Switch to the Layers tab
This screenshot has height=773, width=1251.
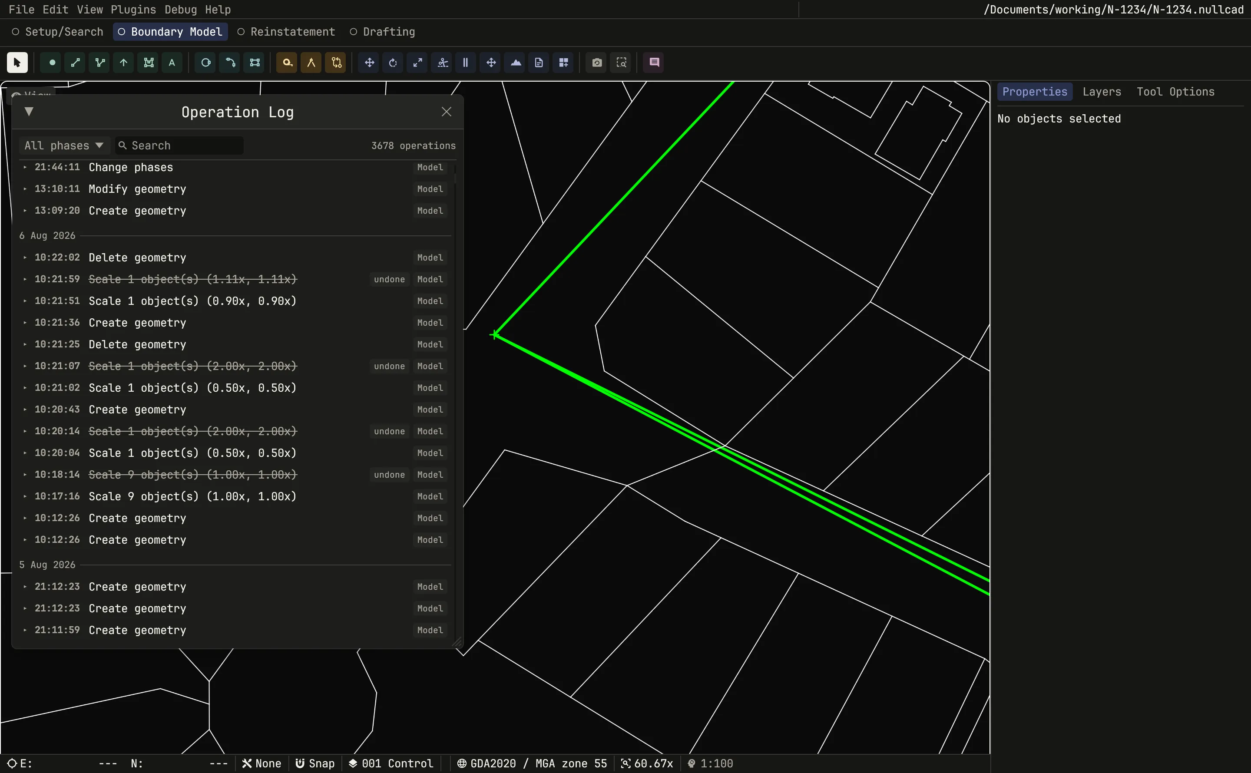[1102, 92]
